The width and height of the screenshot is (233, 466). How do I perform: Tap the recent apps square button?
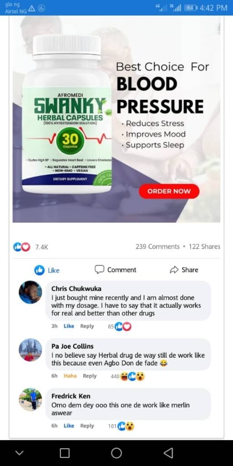(x=65, y=453)
